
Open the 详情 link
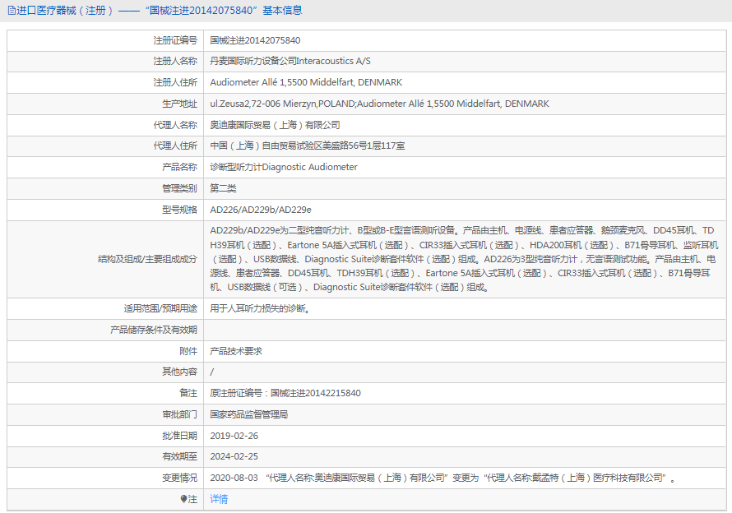pos(219,499)
